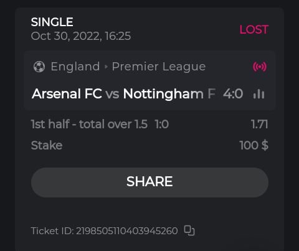The height and width of the screenshot is (251, 299).
Task: Click the Oct 30, 2022 date text
Action: tap(81, 36)
